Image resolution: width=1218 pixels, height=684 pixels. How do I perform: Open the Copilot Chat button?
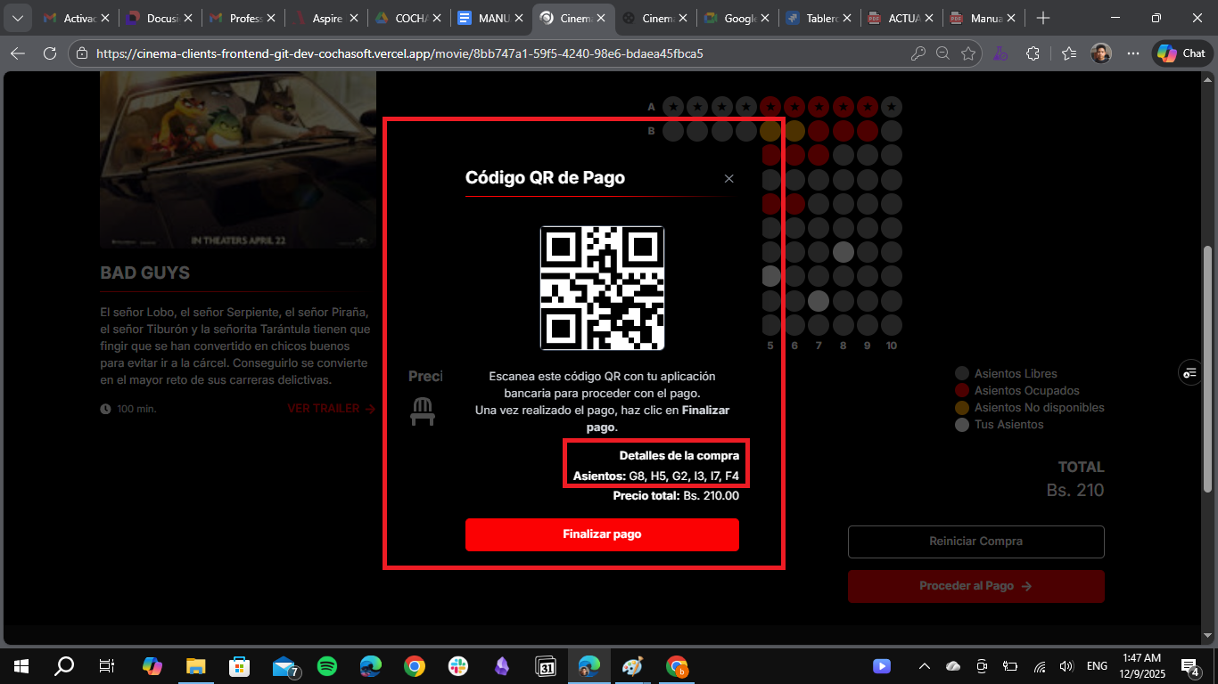(1182, 53)
